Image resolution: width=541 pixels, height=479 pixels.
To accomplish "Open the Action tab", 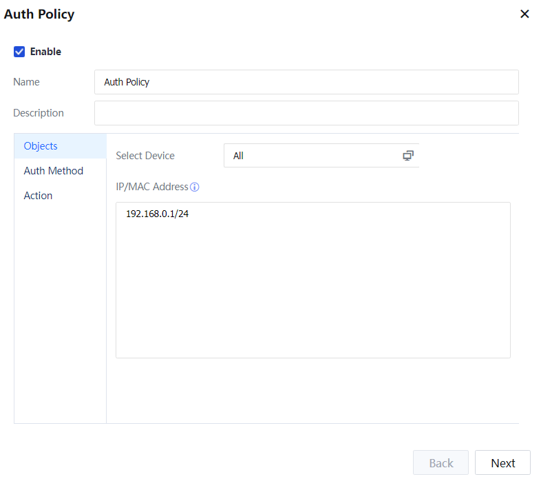I will pos(38,196).
